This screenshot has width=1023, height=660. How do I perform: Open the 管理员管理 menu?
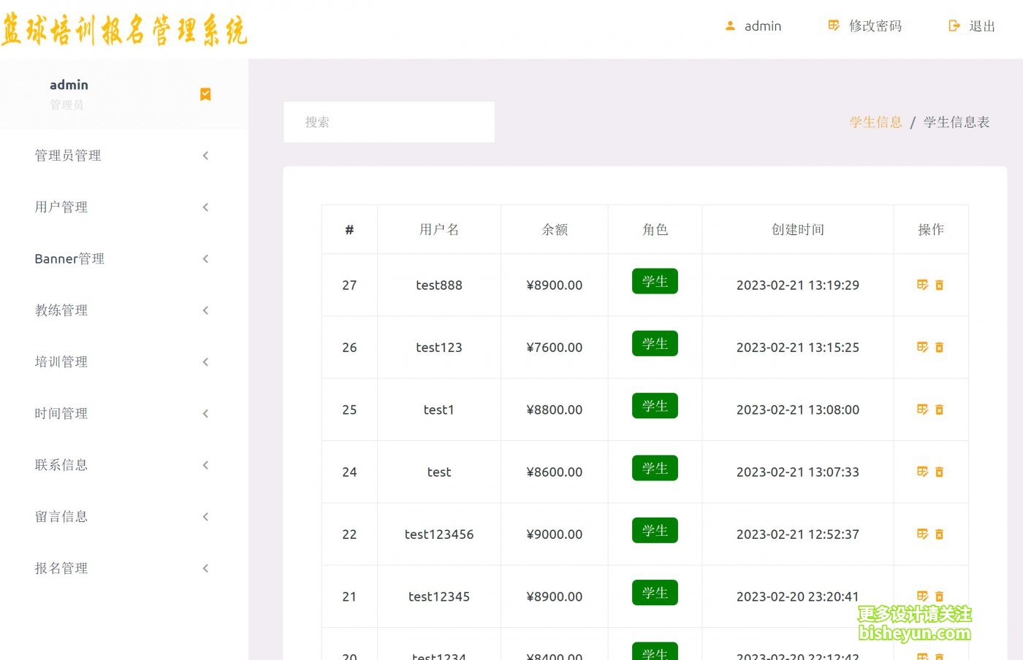68,156
